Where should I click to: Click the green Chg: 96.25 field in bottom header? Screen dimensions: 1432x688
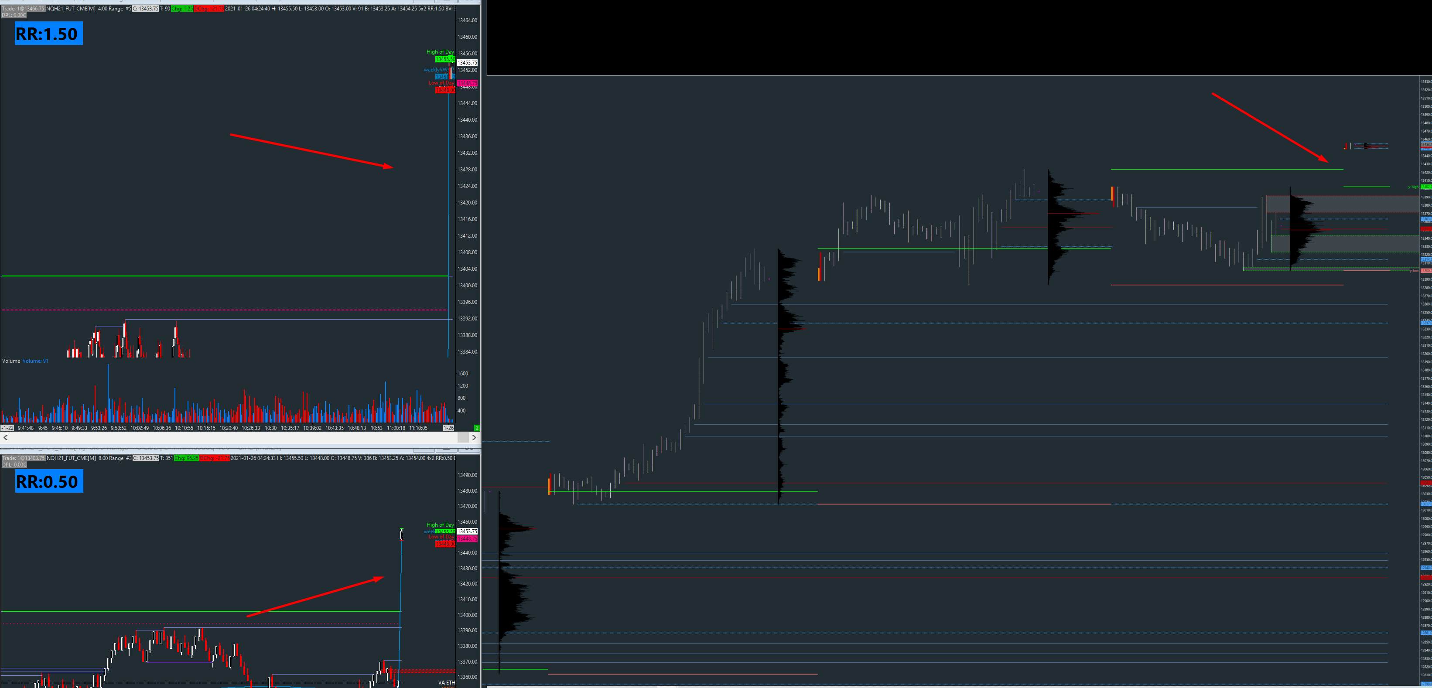point(186,458)
